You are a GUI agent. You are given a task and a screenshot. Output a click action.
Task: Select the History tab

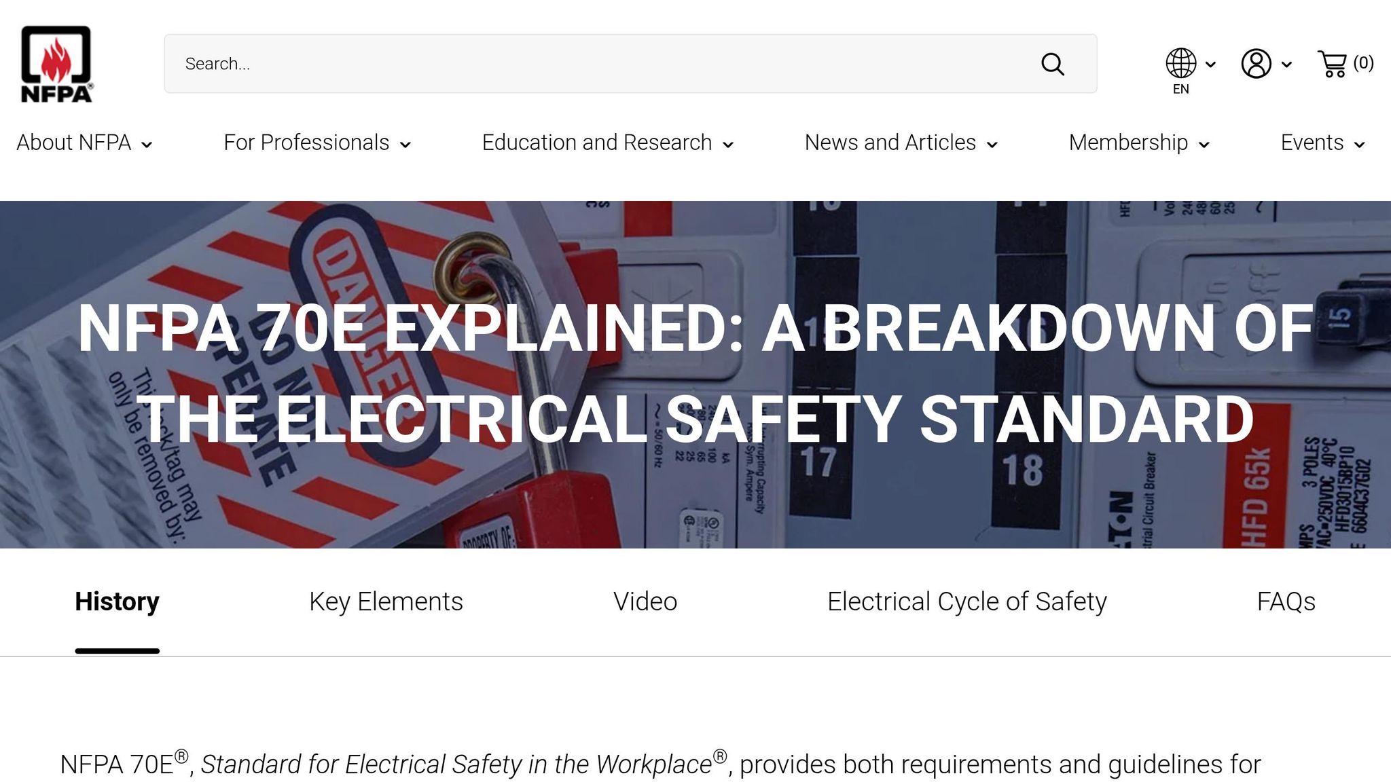coord(117,601)
